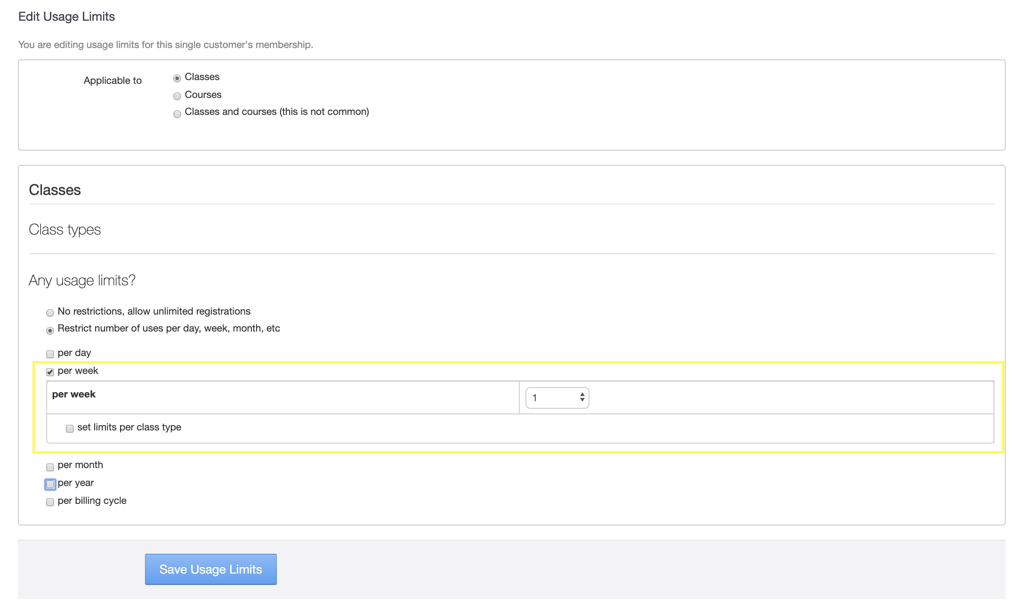Select the Classes radio option
The height and width of the screenshot is (615, 1033).
177,78
